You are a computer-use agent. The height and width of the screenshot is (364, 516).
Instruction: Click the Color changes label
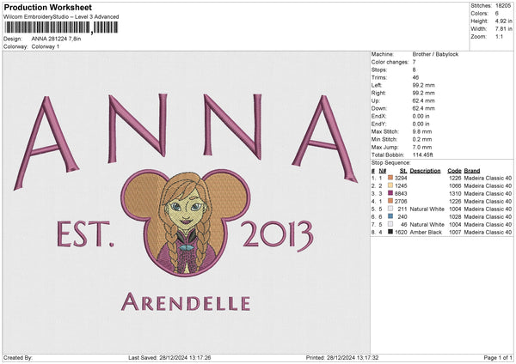click(390, 62)
